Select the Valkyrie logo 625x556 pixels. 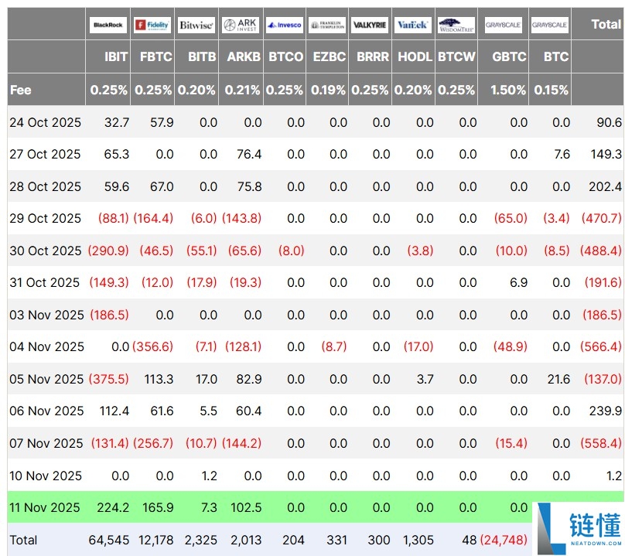click(370, 25)
